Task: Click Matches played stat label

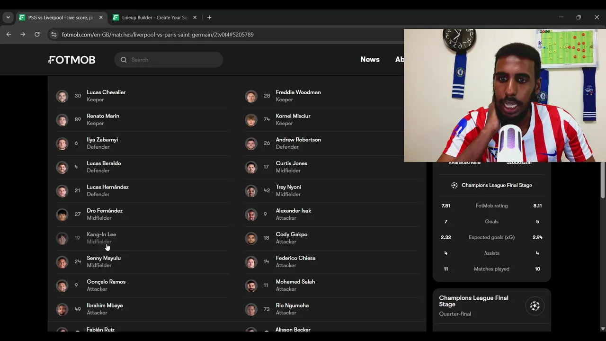Action: (x=491, y=269)
